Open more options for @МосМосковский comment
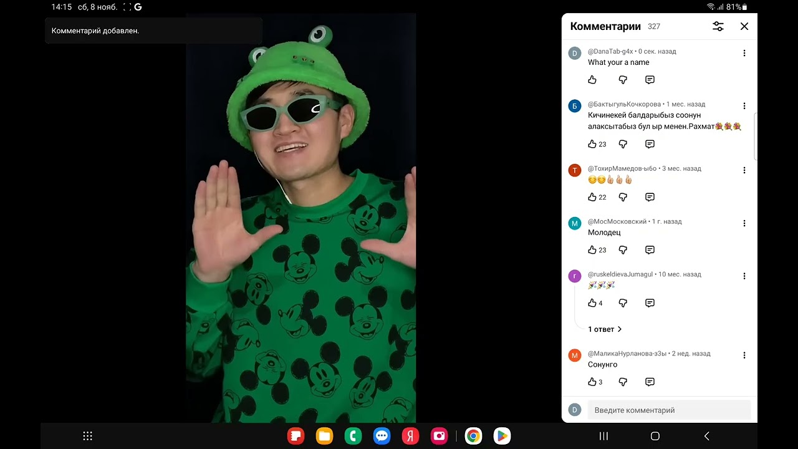Screen dimensions: 798x449 744,223
